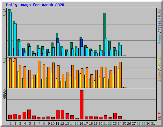
Task: Click the cyan pages bar for day 21
Action: click(x=106, y=47)
